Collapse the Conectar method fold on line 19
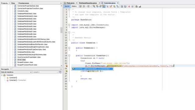195x110 pixels. [69, 56]
